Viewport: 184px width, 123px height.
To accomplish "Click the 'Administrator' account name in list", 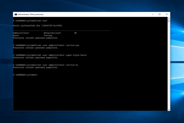I will click(x=21, y=33).
